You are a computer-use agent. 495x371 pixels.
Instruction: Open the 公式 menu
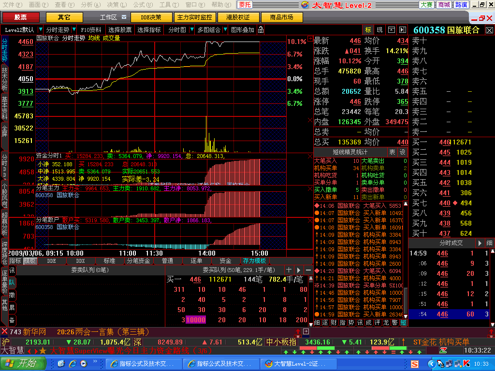tap(143, 5)
